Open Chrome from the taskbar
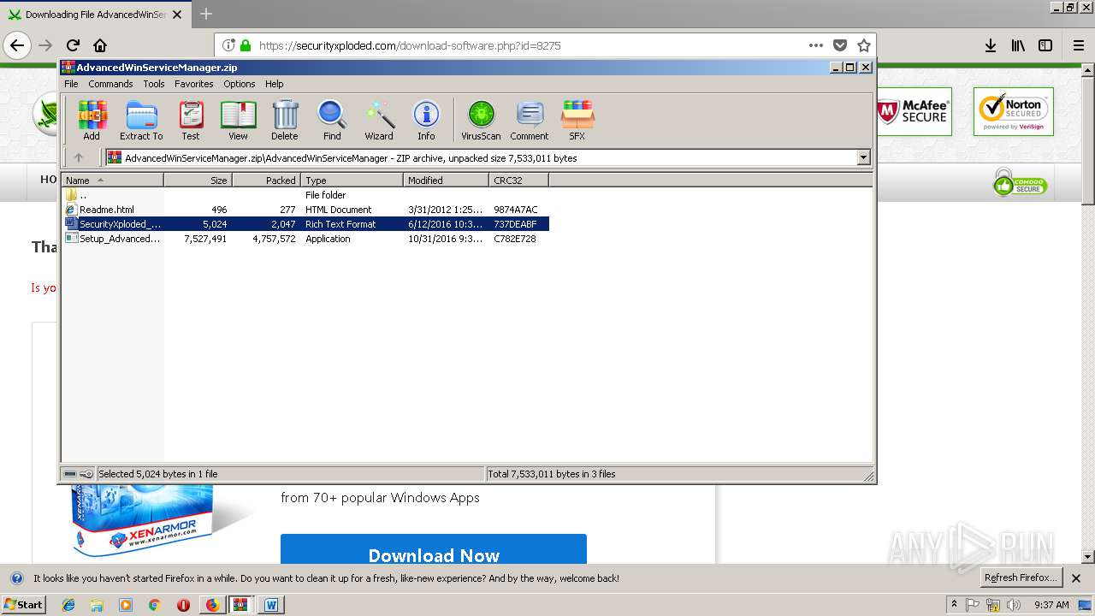 pos(155,605)
